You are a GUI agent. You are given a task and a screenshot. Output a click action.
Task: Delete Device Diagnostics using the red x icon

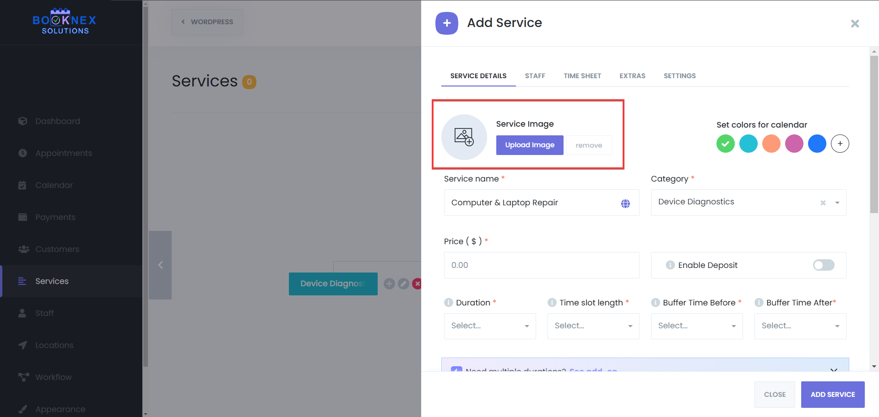click(417, 283)
